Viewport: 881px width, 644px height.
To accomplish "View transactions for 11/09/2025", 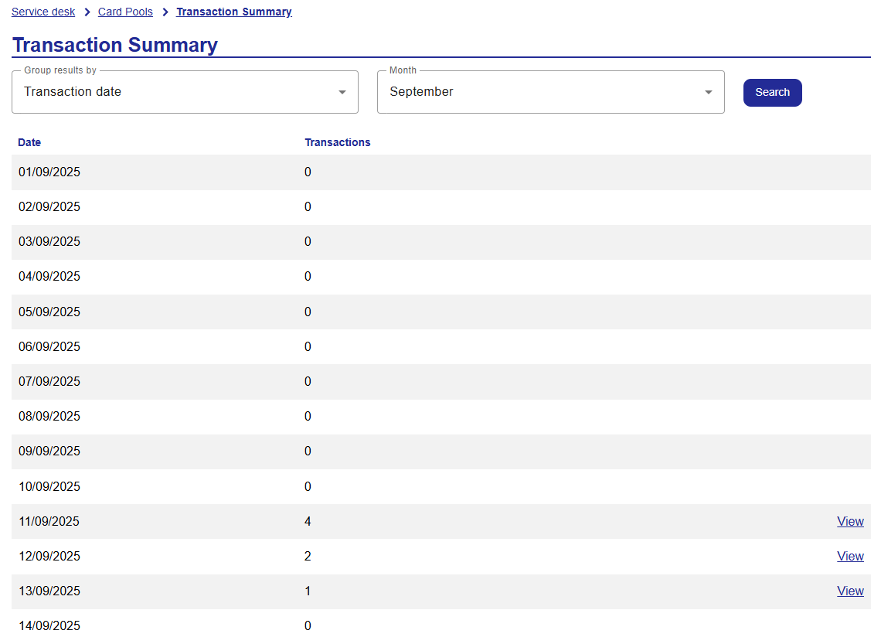I will coord(850,522).
